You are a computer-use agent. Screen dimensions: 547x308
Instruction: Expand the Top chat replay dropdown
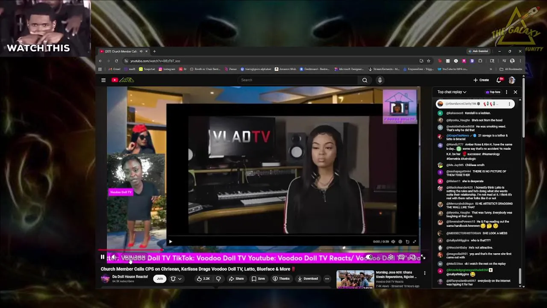pos(452,92)
